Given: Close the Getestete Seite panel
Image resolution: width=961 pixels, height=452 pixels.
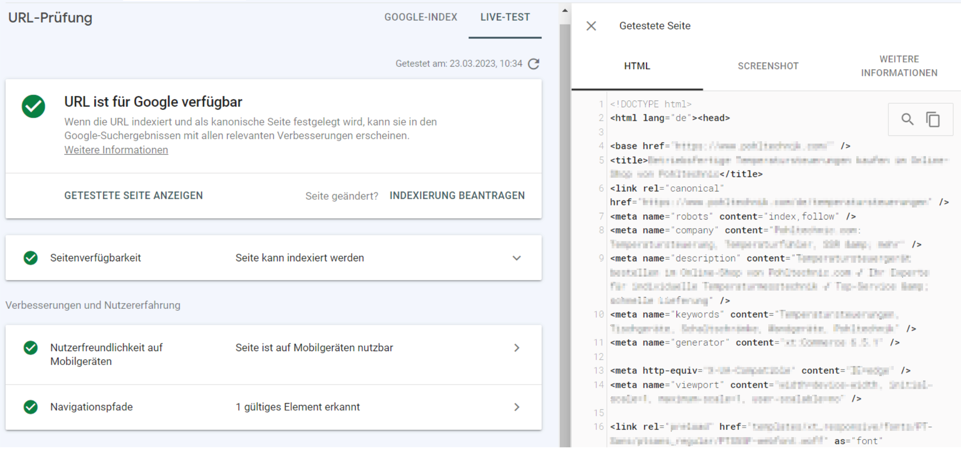Looking at the screenshot, I should pos(591,26).
